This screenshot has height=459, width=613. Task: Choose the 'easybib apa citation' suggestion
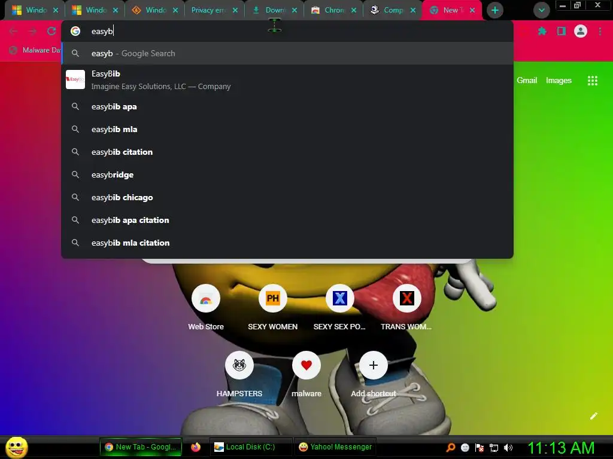point(287,220)
